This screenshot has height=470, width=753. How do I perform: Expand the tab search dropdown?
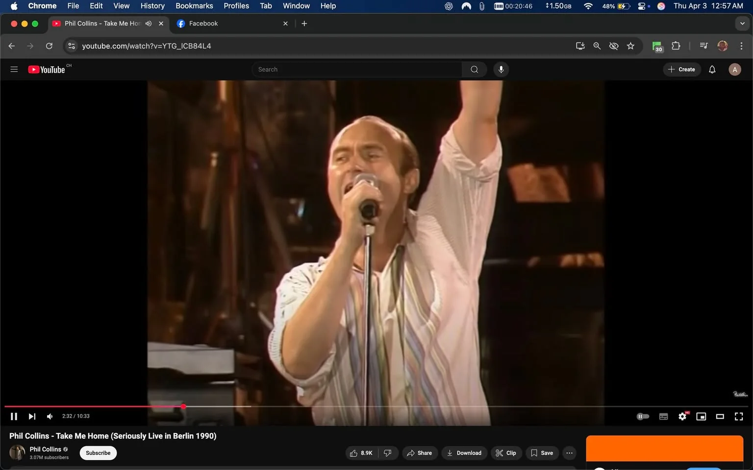tap(742, 23)
